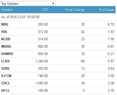The width and height of the screenshot is (117, 95).
Task: Sort by Point Change column header
Action: click(x=75, y=10)
